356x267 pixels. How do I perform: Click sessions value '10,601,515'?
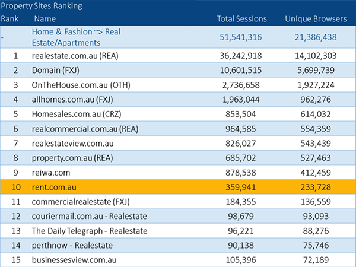click(241, 71)
